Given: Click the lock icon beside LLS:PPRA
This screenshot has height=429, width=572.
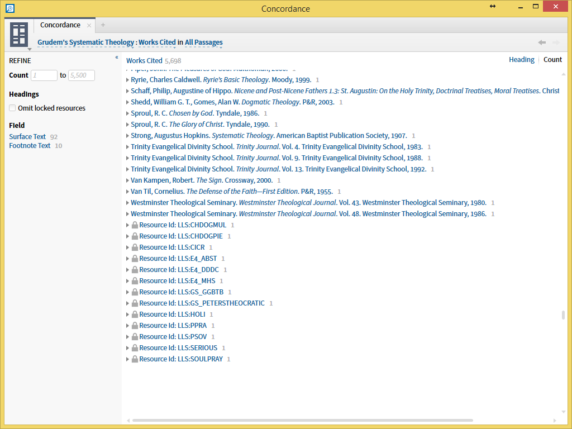Looking at the screenshot, I should coord(135,326).
